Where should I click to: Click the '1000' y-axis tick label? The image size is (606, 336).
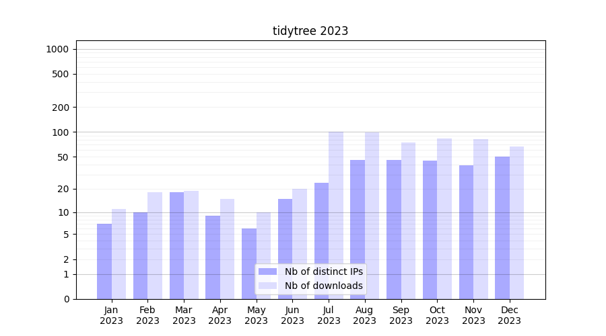click(57, 49)
